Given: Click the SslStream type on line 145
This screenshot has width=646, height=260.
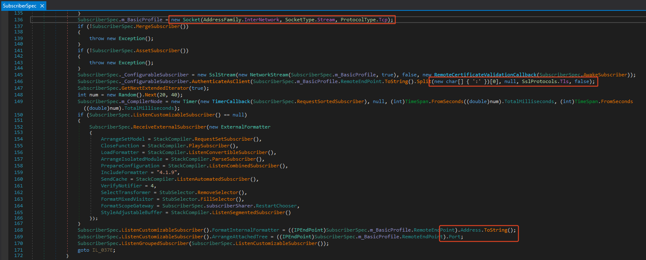Looking at the screenshot, I should click(x=217, y=75).
